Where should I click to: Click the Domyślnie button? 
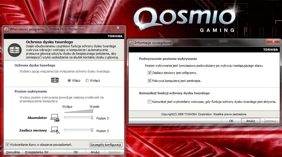click(x=13, y=152)
